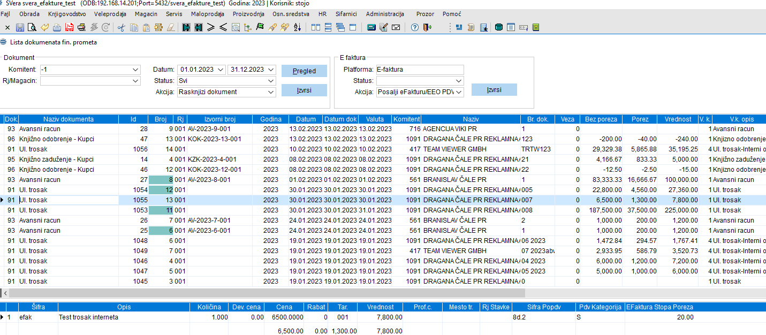
Task: Click the calculator icon in toolbar
Action: [x=371, y=27]
